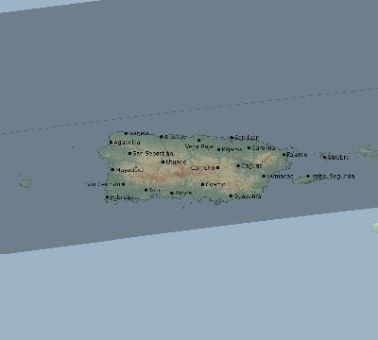Click the Ponce city label
Screen dimensions: 378x340
click(x=183, y=193)
